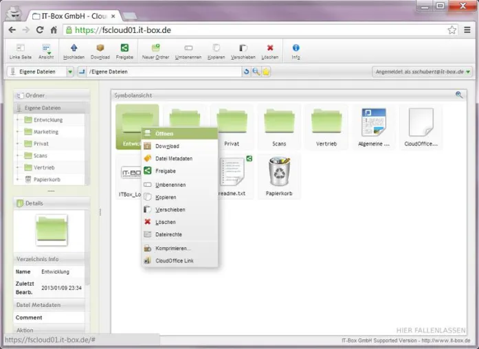Image resolution: width=479 pixels, height=349 pixels.
Task: Select the Scans folder icon
Action: [x=279, y=126]
